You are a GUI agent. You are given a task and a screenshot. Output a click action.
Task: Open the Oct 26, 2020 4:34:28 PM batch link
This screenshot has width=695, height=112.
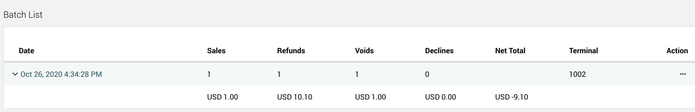click(x=61, y=74)
